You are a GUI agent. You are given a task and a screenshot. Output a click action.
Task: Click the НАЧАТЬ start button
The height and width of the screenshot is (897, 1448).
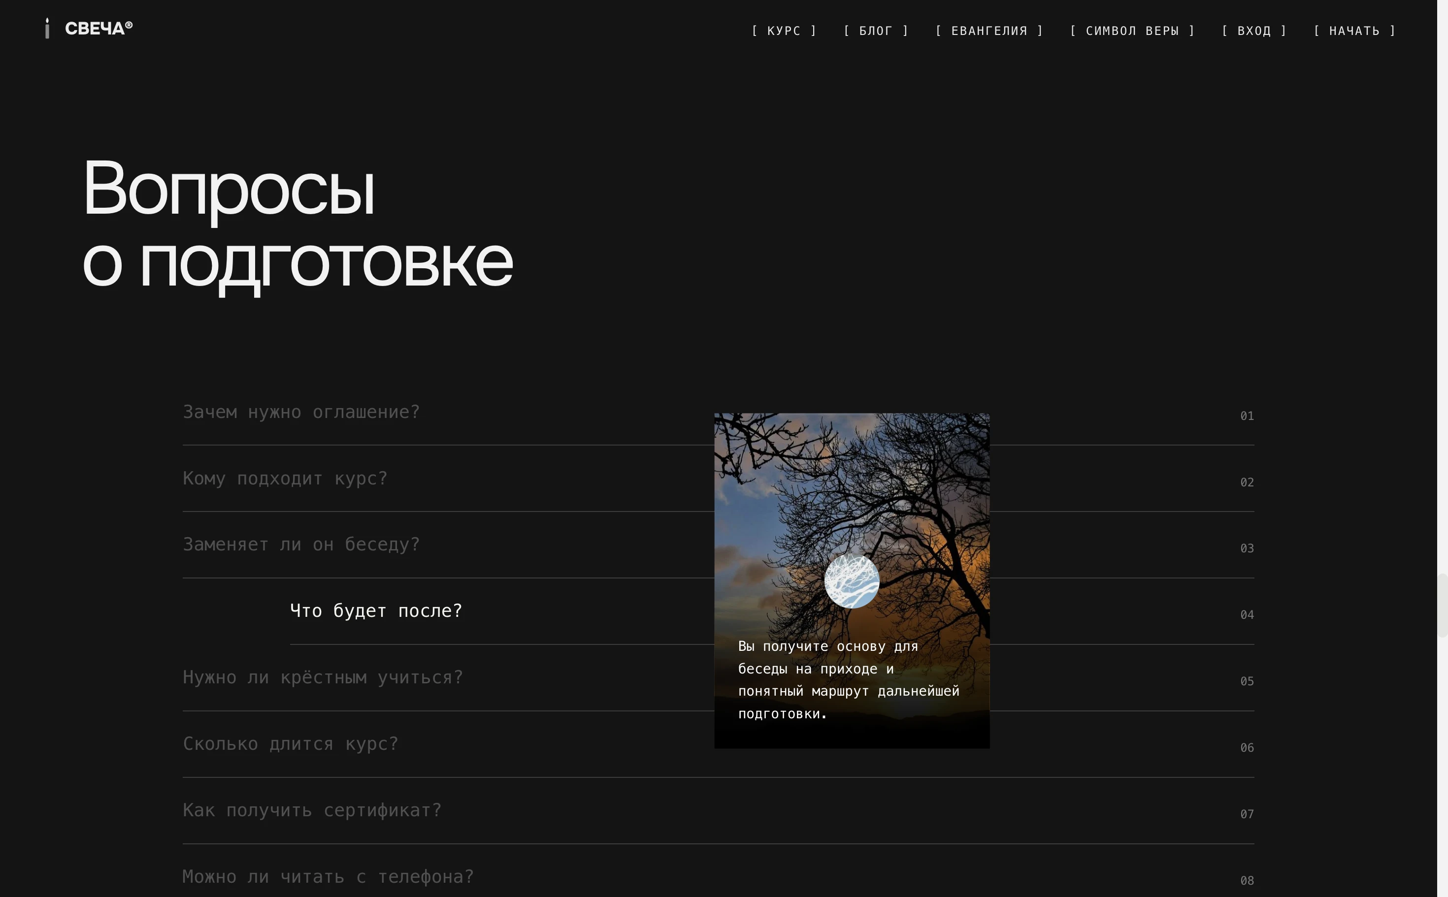[1354, 31]
